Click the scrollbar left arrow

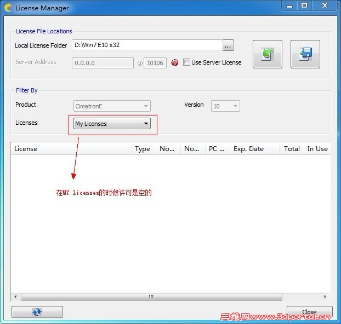pyautogui.click(x=15, y=297)
